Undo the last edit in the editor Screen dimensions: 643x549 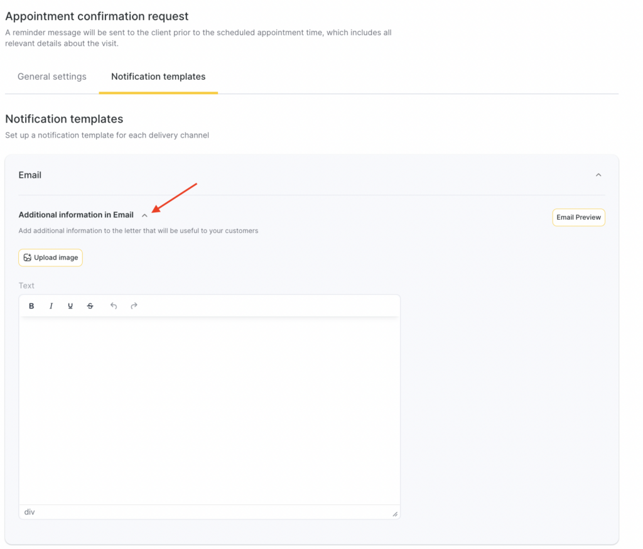click(114, 306)
